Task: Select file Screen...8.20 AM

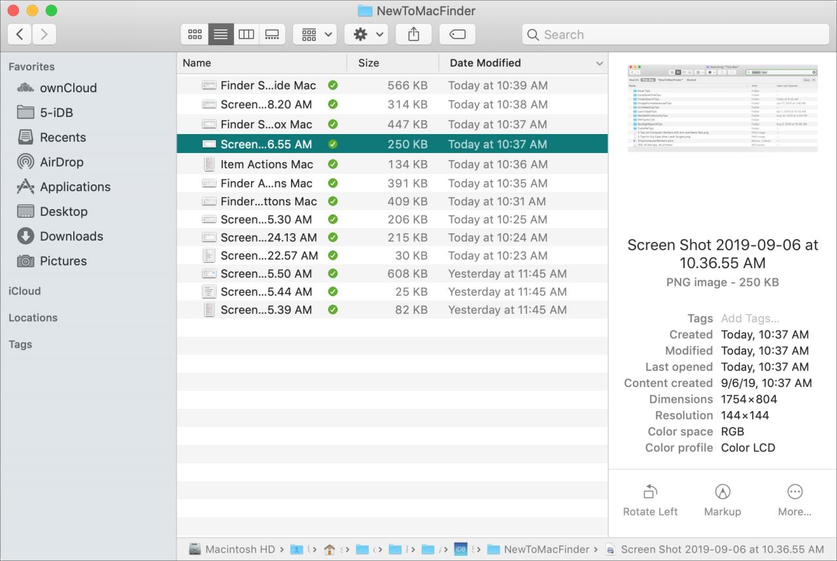Action: point(392,104)
